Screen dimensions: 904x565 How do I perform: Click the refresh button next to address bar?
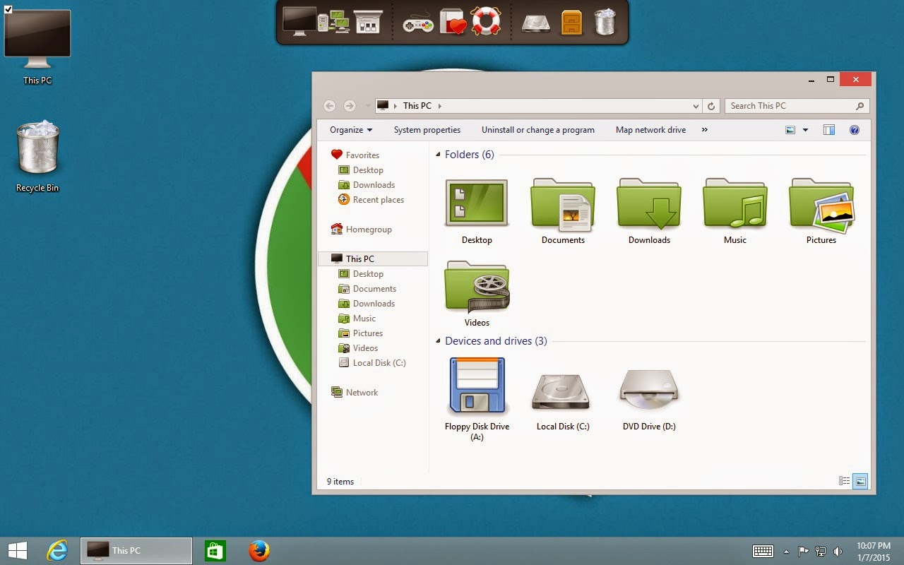(711, 106)
